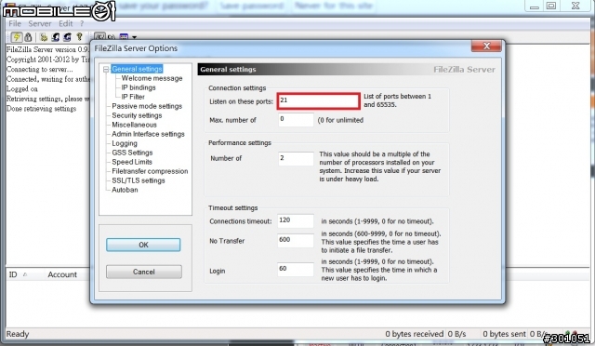Open server settings from the toolbar icon
The width and height of the screenshot is (595, 346).
click(x=44, y=37)
